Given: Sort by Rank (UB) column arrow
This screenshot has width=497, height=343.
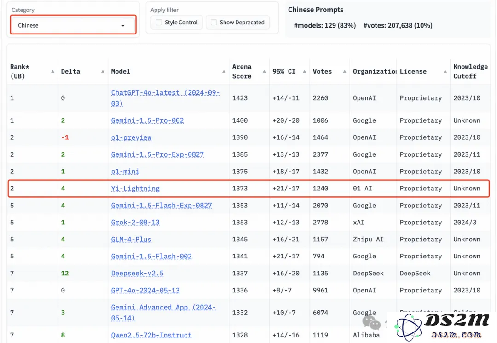Looking at the screenshot, I should (x=52, y=71).
